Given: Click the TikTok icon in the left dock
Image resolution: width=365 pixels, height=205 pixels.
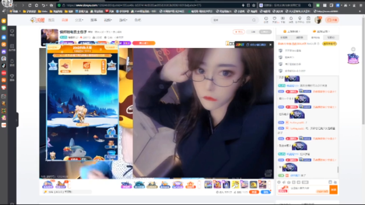Looking at the screenshot, I should pyautogui.click(x=4, y=66).
